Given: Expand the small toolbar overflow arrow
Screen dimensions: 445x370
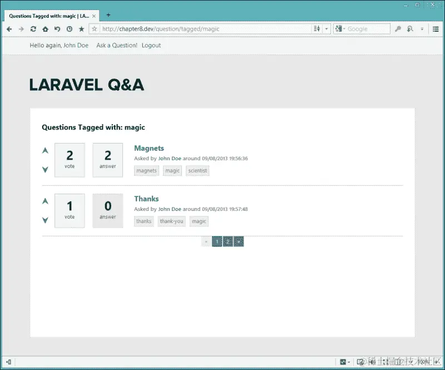Looking at the screenshot, I should pyautogui.click(x=422, y=29).
